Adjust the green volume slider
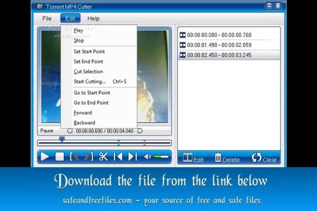317x211 pixels. [161, 156]
